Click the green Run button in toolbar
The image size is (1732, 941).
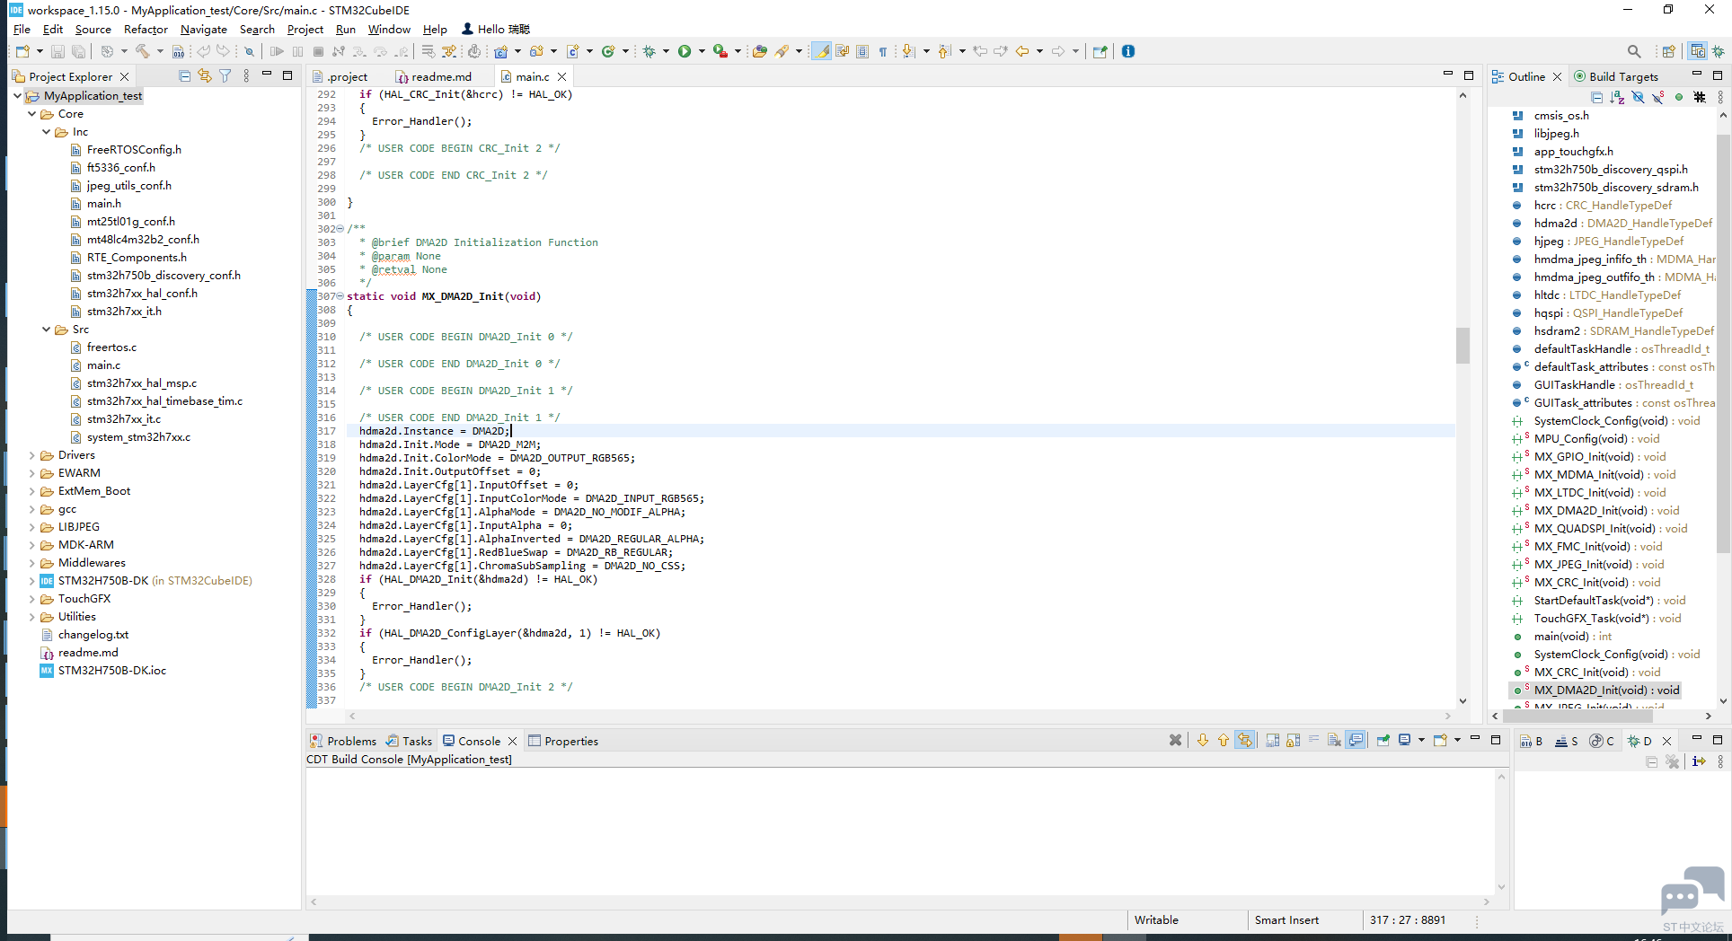[x=685, y=51]
